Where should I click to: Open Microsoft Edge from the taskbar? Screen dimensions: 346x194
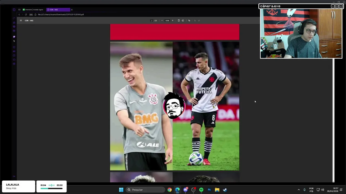coord(177,190)
